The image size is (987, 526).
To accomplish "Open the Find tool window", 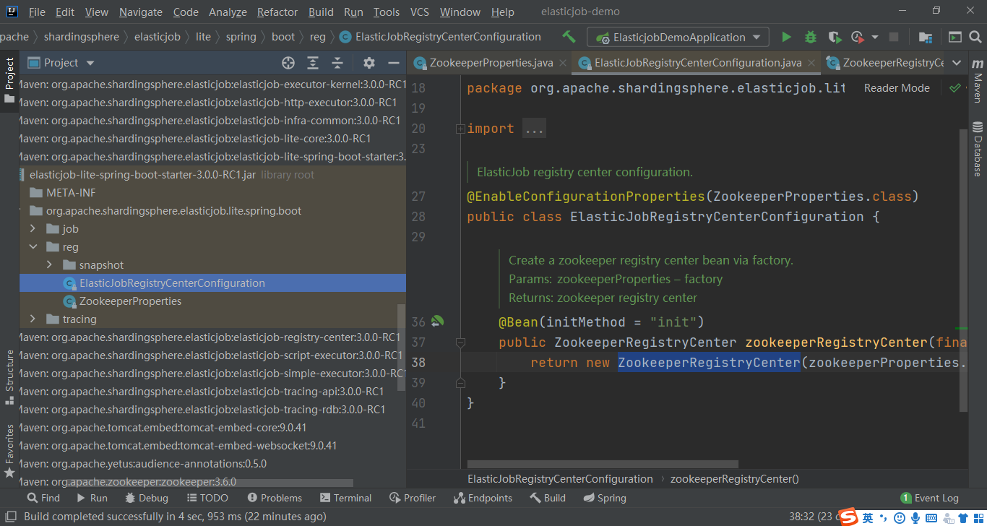I will [43, 498].
